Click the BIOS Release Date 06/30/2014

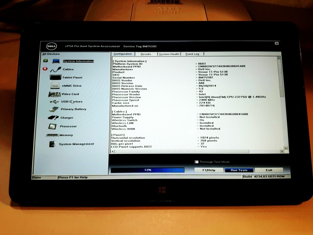(x=207, y=86)
